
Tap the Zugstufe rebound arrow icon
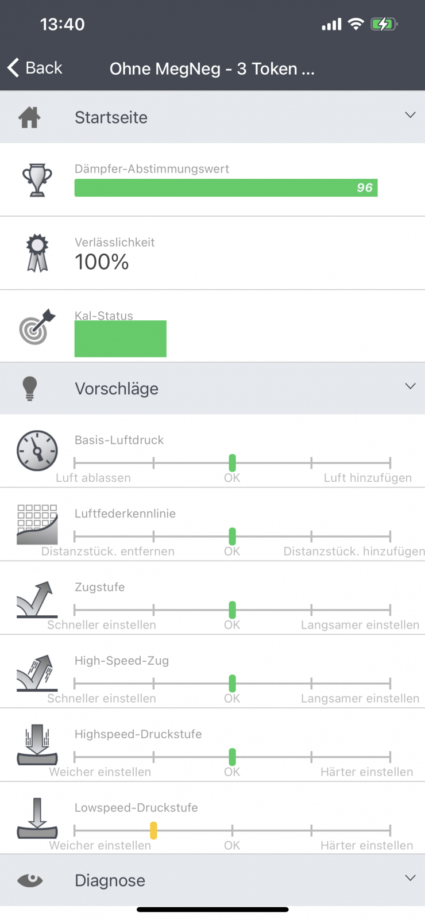point(37,599)
